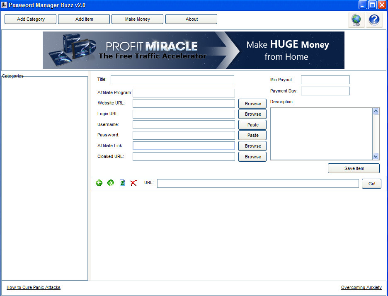Click inside the Description text area
Image resolution: width=388 pixels, height=296 pixels.
click(321, 134)
